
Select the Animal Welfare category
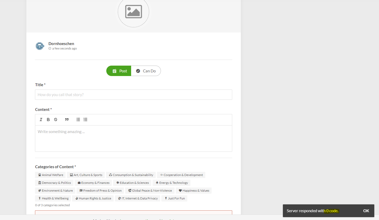pos(50,175)
